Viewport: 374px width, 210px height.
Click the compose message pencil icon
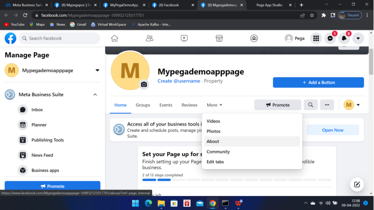357,184
